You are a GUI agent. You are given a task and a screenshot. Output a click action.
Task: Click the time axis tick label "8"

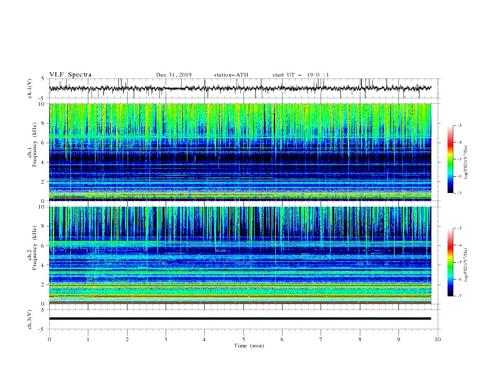[360, 339]
